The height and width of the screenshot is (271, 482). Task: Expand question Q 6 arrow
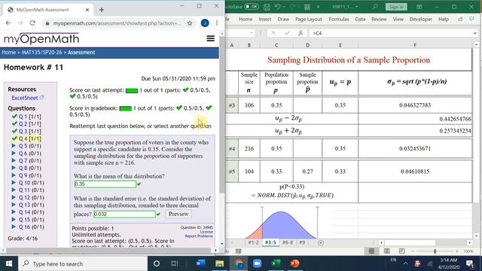[14, 153]
